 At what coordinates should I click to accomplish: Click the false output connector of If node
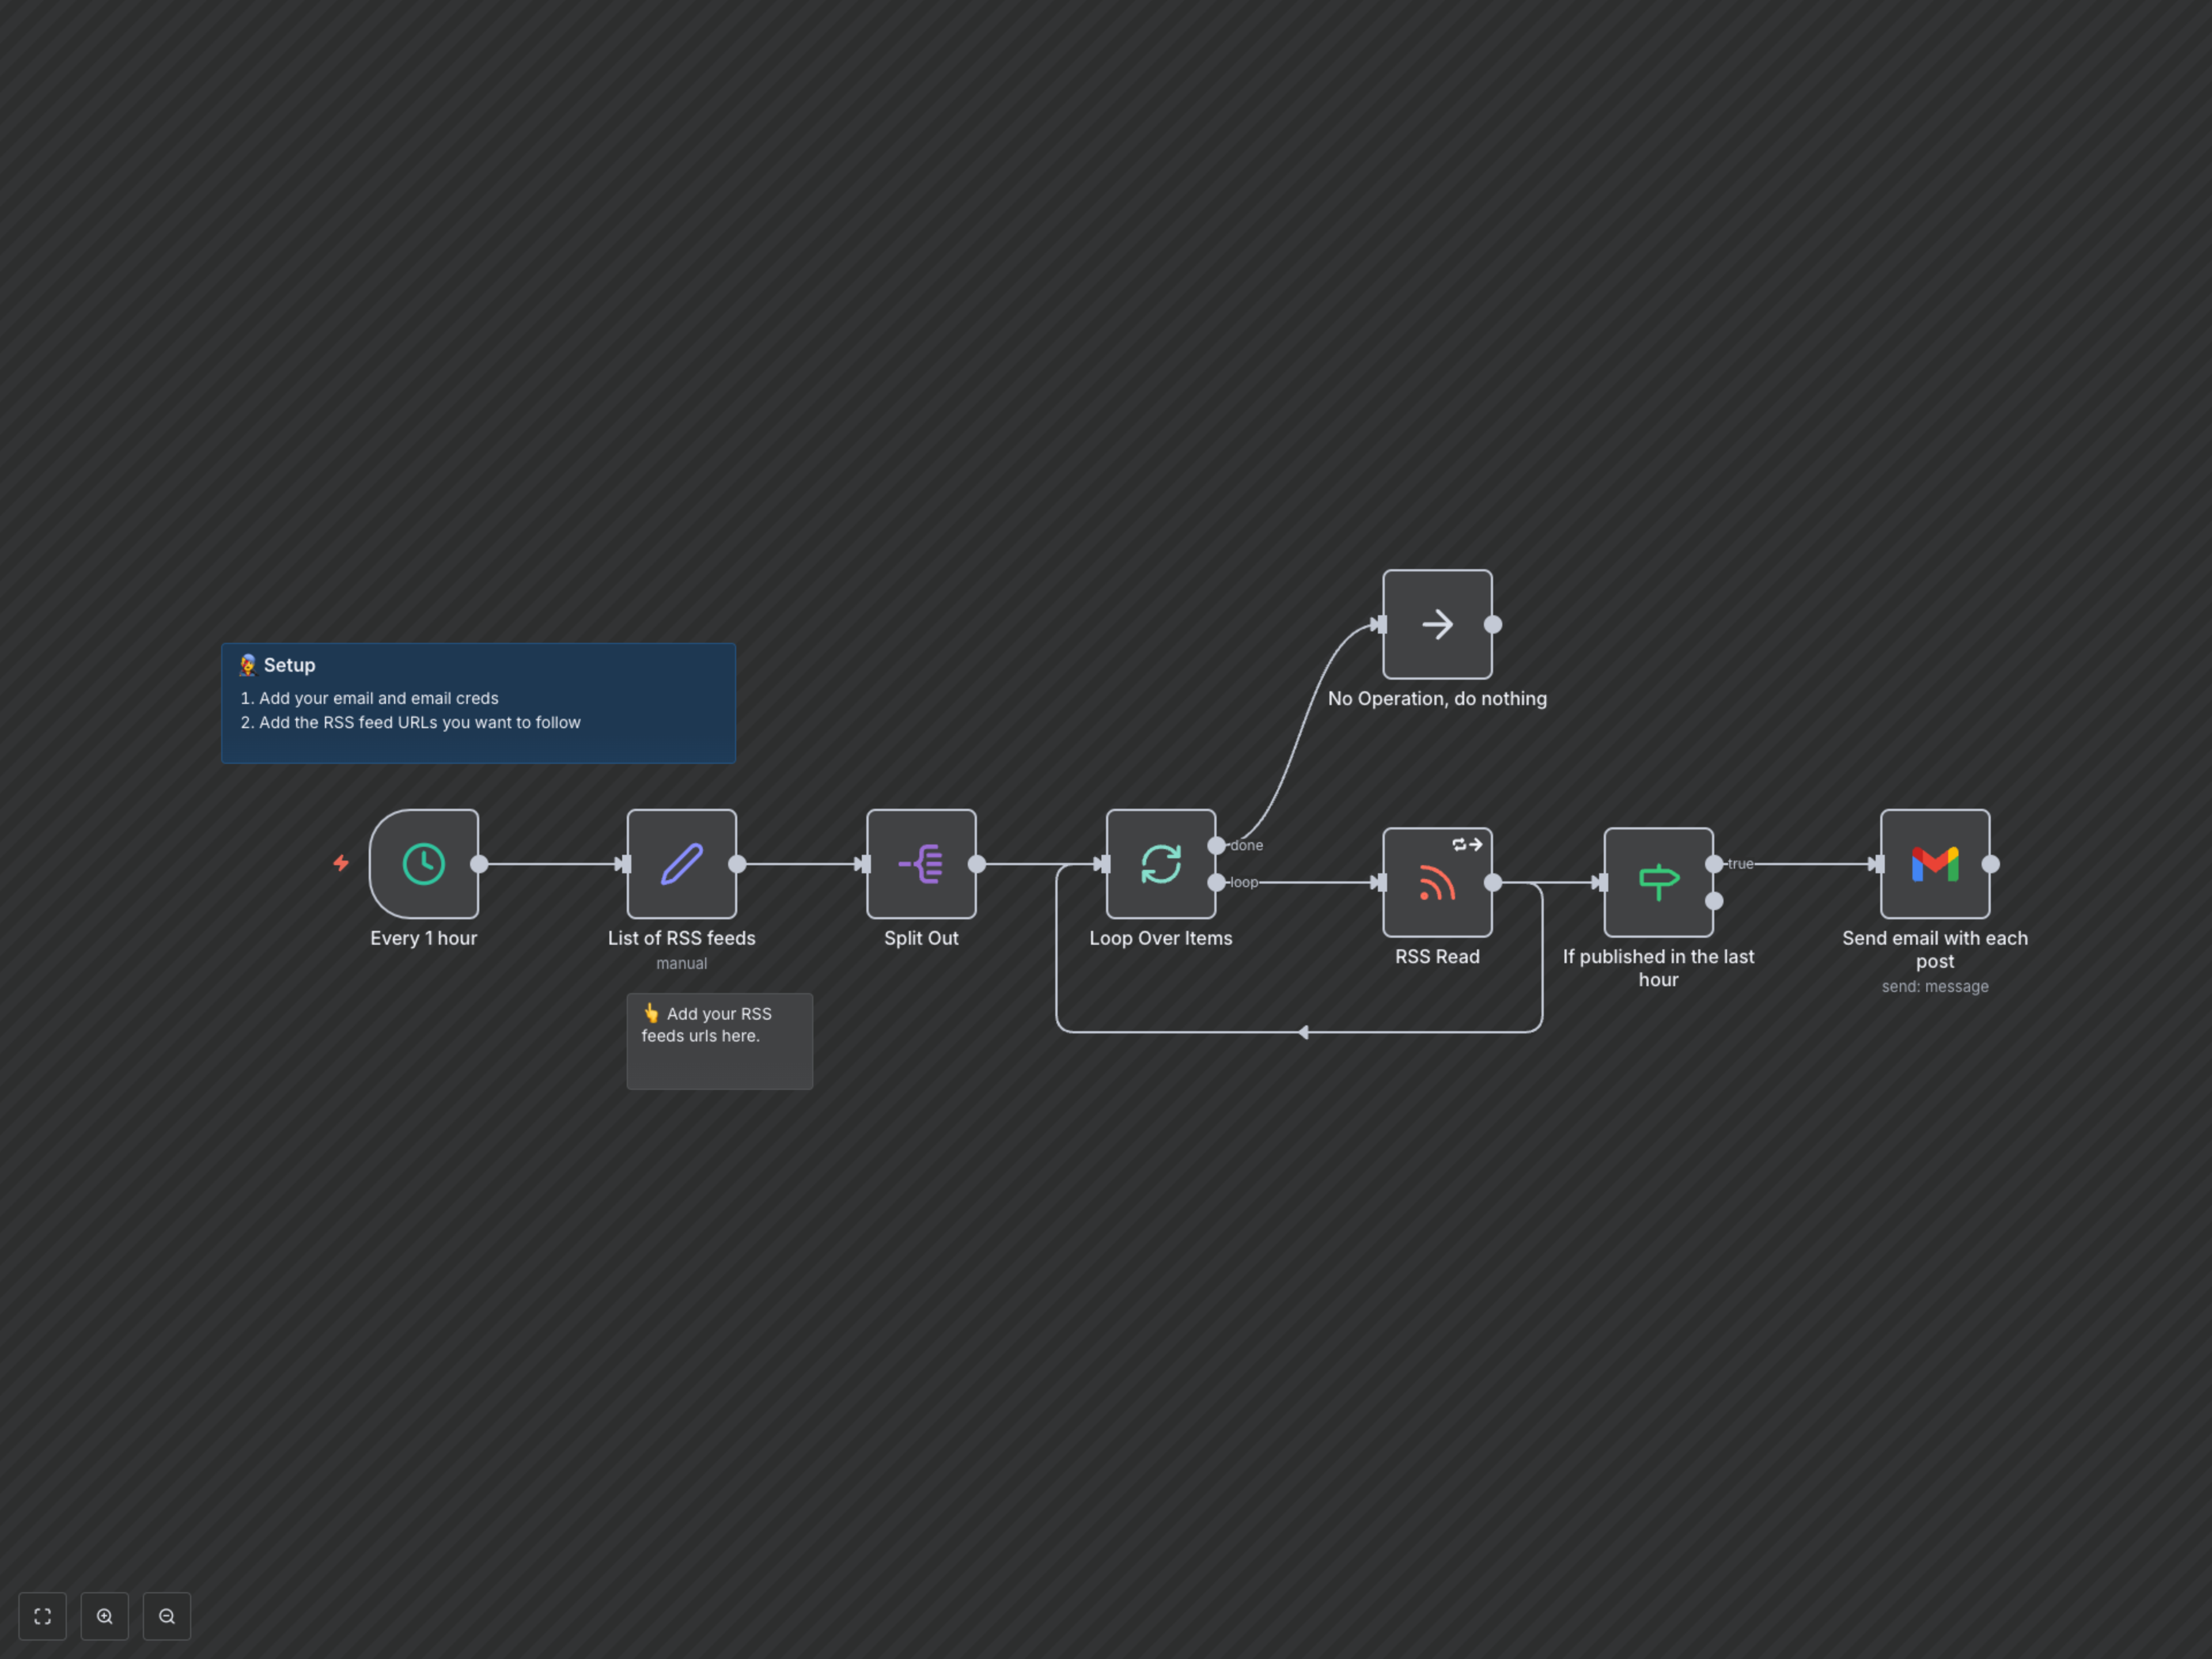[1714, 901]
